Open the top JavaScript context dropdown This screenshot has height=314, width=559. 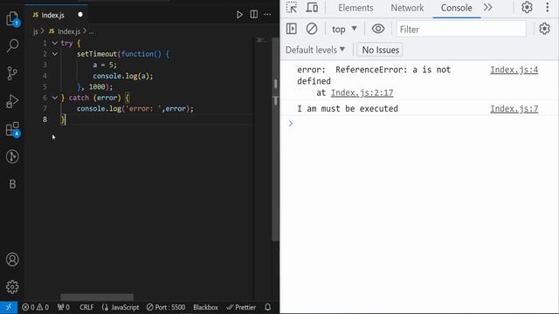[344, 29]
